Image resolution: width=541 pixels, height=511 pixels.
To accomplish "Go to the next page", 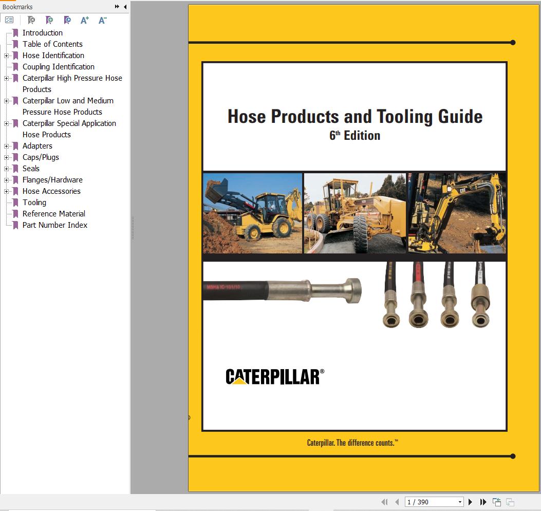I will pos(470,502).
